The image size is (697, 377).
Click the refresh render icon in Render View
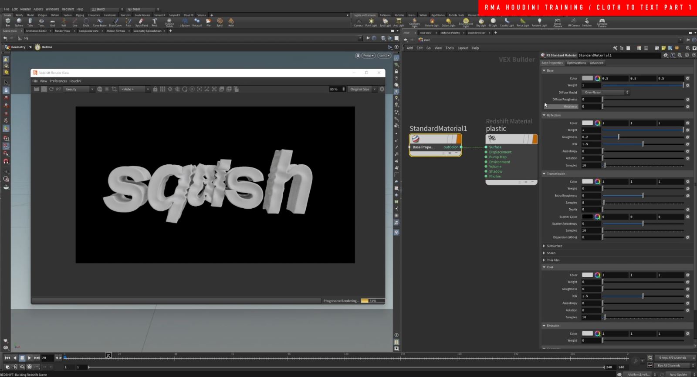click(x=51, y=89)
